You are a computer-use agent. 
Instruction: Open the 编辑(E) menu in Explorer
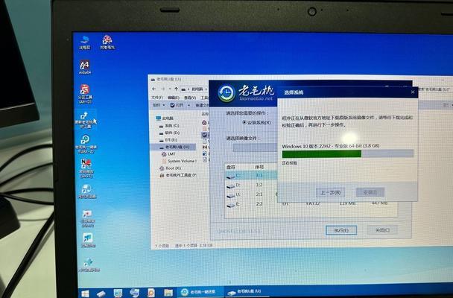(174, 98)
